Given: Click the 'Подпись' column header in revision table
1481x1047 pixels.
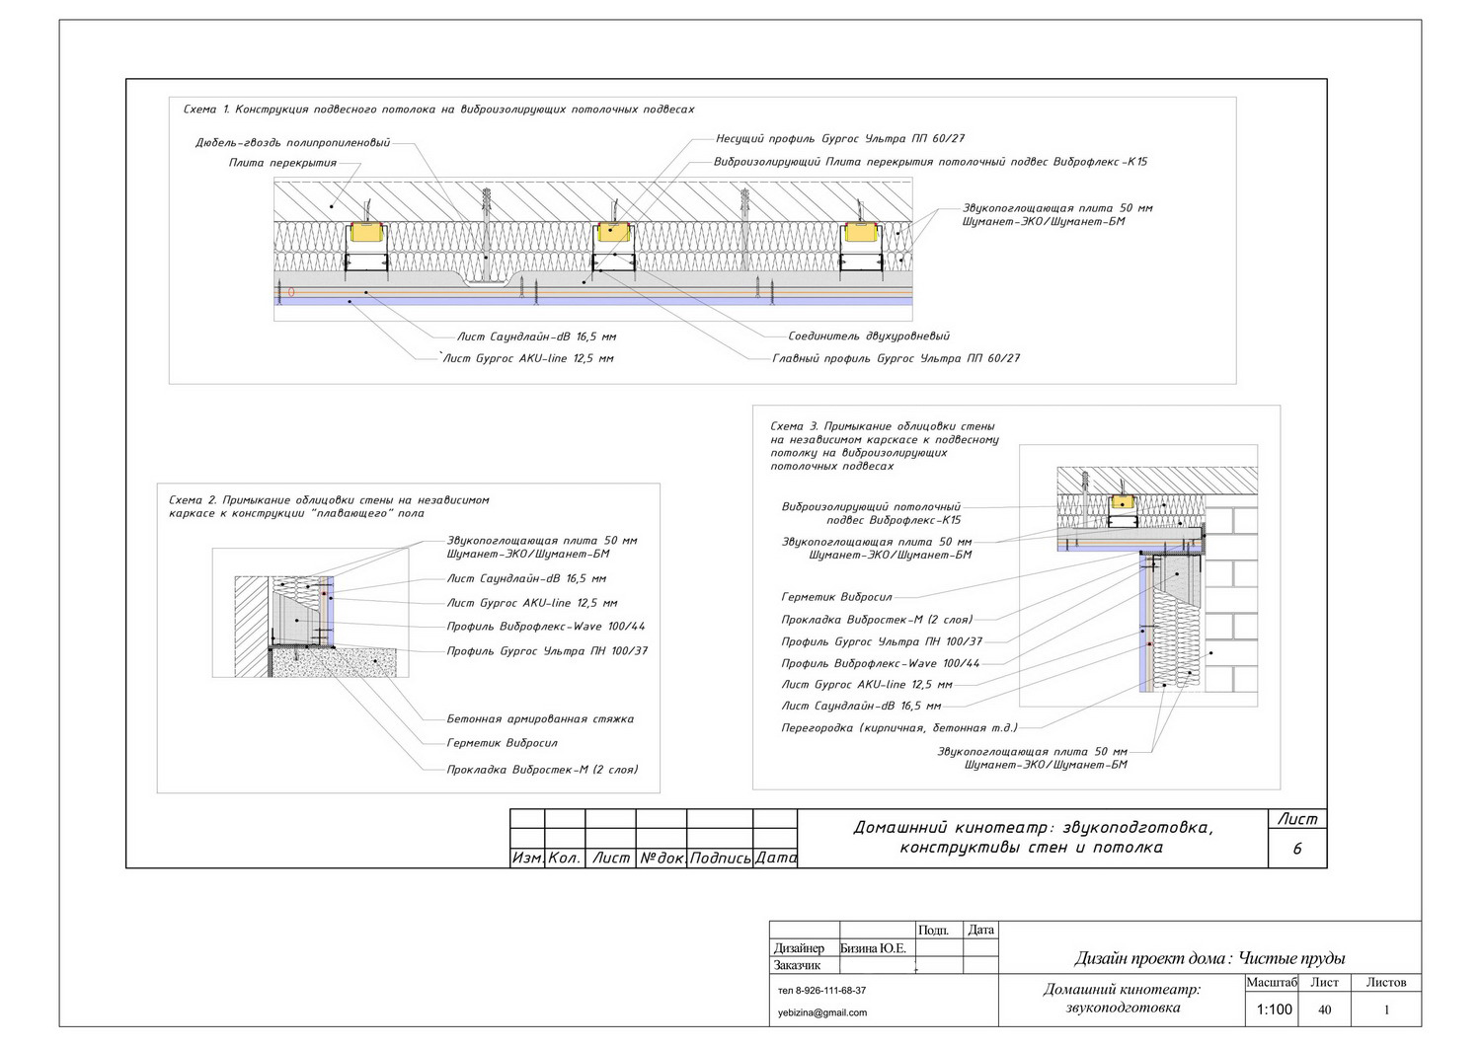Looking at the screenshot, I should point(720,859).
